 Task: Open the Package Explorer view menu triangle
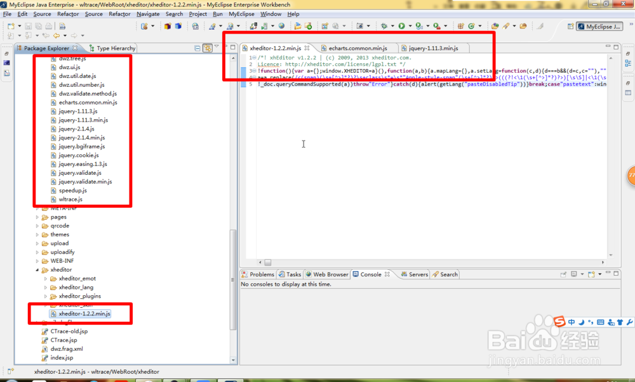(217, 47)
